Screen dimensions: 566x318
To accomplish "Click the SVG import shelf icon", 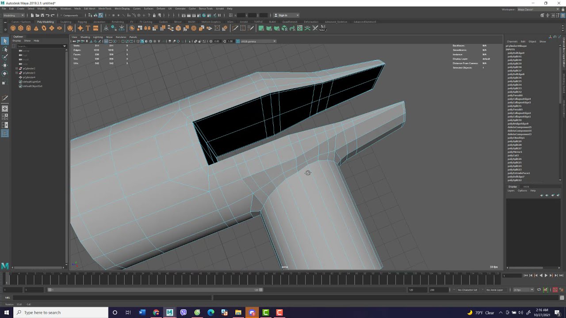I will tap(96, 28).
